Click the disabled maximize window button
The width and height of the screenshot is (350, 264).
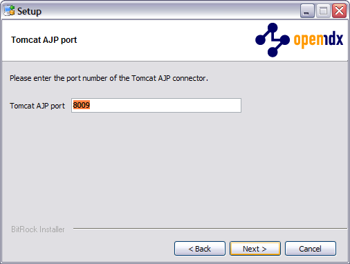pyautogui.click(x=323, y=11)
